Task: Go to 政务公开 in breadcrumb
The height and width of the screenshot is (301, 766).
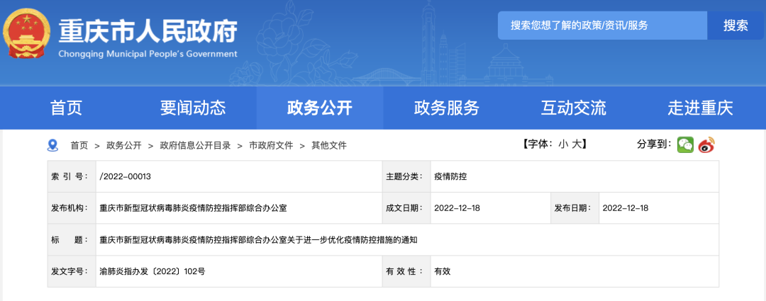Action: pos(124,145)
